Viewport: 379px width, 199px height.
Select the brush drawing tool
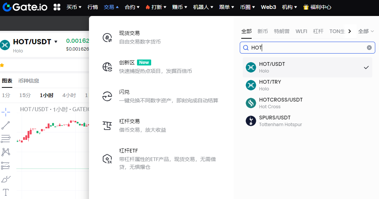6,179
